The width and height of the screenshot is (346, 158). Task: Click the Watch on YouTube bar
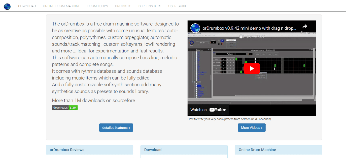(208, 110)
